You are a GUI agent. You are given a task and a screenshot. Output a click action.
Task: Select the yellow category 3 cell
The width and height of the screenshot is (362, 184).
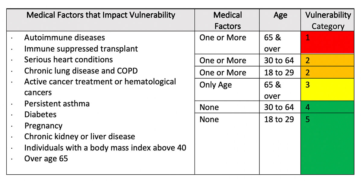[327, 90]
